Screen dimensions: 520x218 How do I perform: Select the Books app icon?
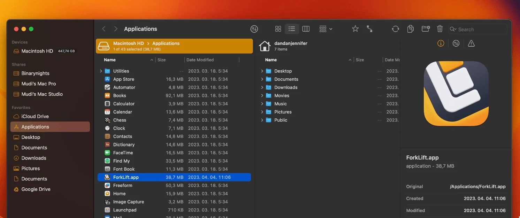pyautogui.click(x=107, y=95)
